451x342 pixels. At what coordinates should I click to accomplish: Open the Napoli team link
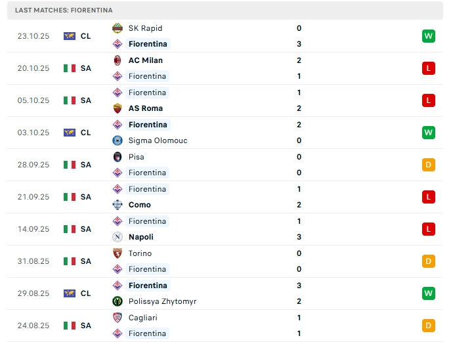141,237
